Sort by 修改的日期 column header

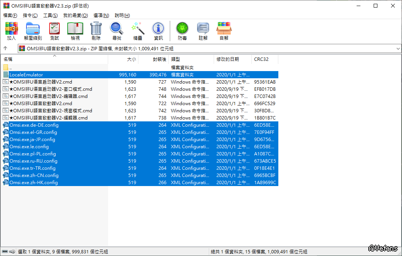click(x=228, y=59)
